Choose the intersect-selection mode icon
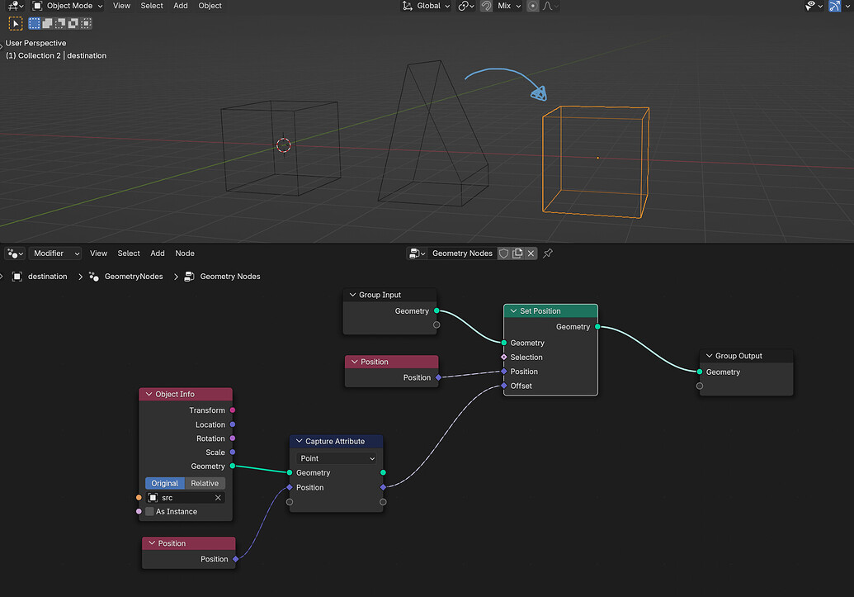The image size is (854, 597). click(86, 23)
